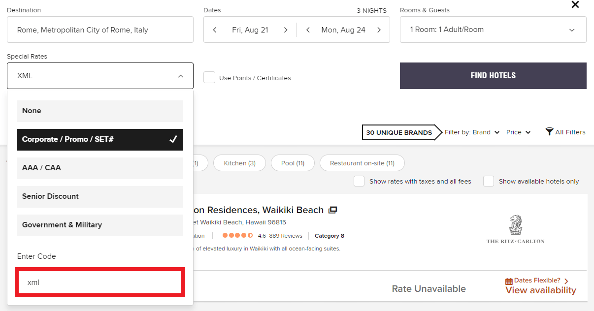Choose Government & Military rate option
Viewport: 594px width, 311px height.
pos(100,225)
